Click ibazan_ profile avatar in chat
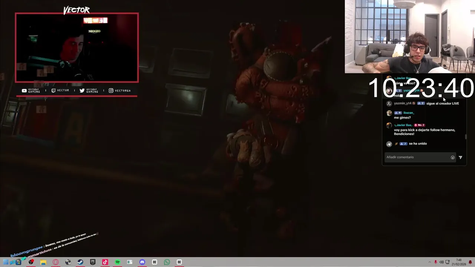Image resolution: width=475 pixels, height=267 pixels. [x=389, y=113]
